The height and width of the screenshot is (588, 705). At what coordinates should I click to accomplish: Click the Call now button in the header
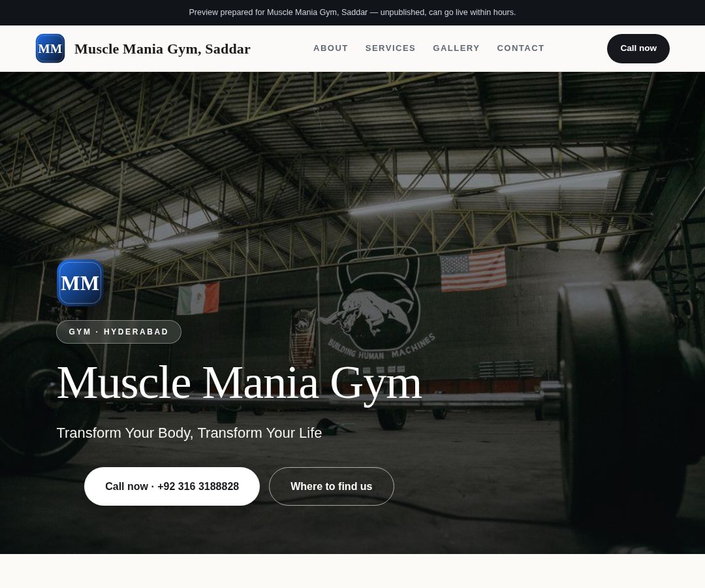[x=638, y=48]
